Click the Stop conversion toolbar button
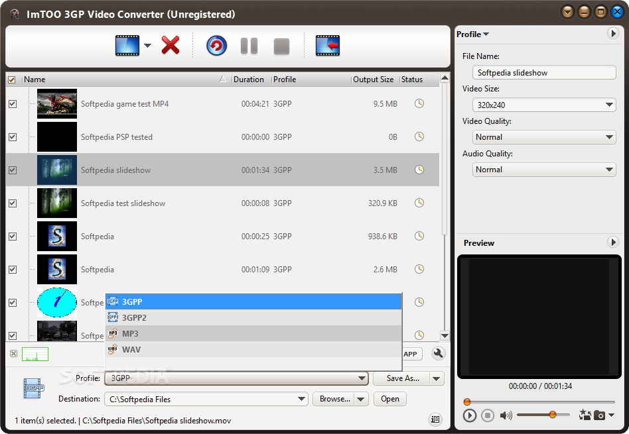The image size is (629, 434). click(x=281, y=46)
